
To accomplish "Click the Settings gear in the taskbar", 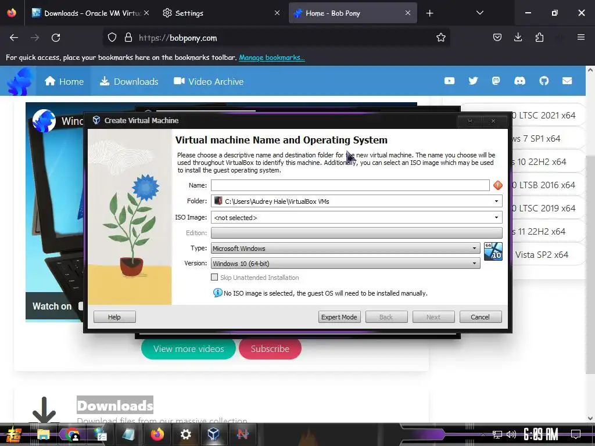I will [185, 434].
